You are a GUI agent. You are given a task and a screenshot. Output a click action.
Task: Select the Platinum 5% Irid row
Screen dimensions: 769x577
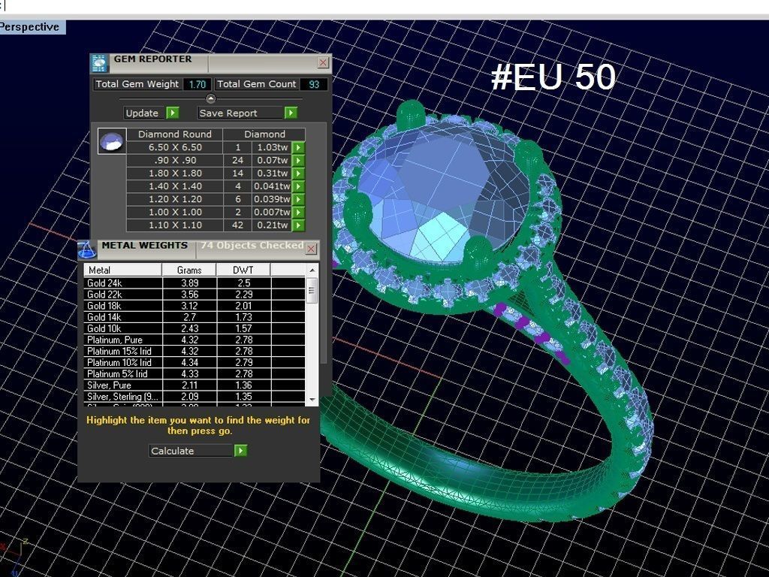(x=195, y=373)
